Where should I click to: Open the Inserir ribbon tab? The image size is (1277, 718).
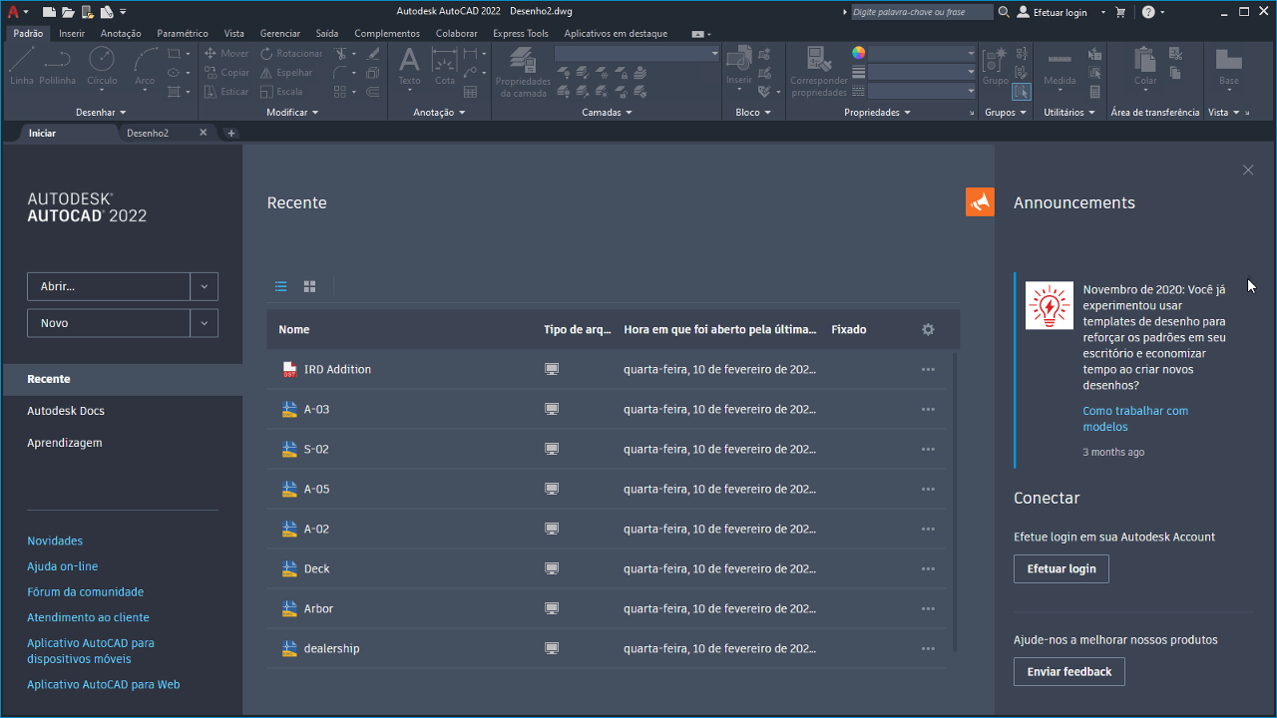(72, 33)
